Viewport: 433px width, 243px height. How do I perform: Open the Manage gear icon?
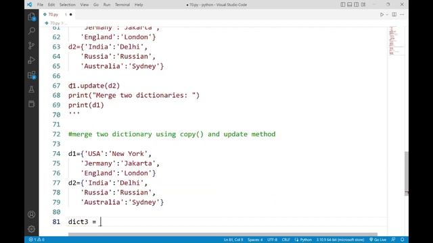tap(32, 229)
